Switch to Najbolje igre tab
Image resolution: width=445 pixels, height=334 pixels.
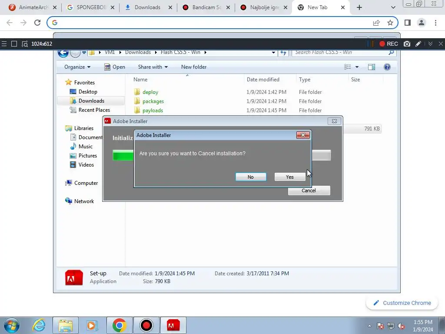point(265,7)
